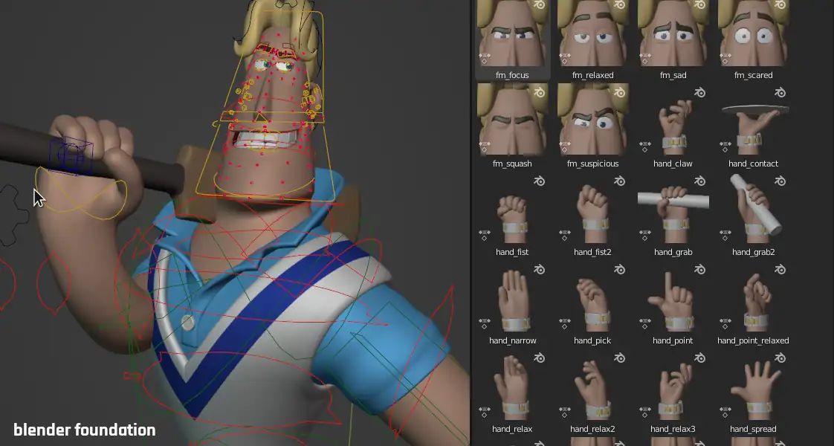The image size is (834, 446).
Task: Click the pose action icon on hand_point
Action: point(644,323)
